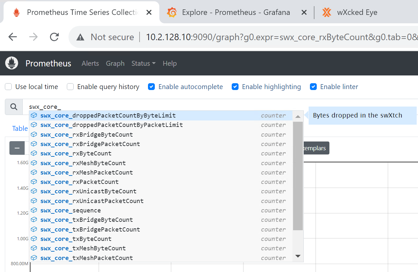Click the browser address bar URL

pos(282,37)
